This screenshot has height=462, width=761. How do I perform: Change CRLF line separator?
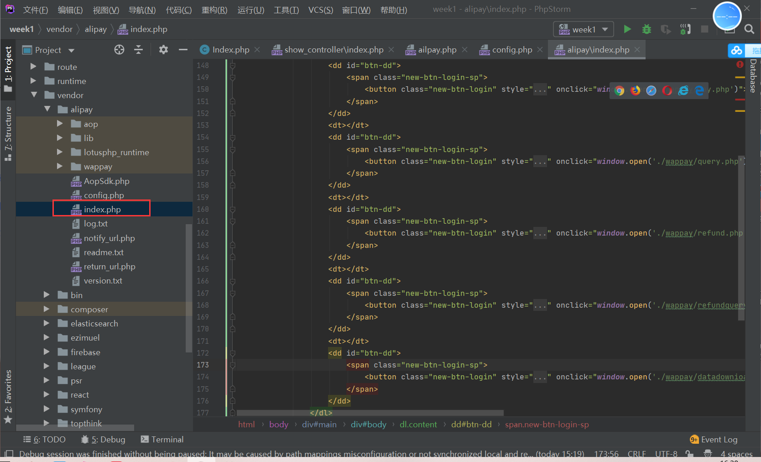coord(636,454)
